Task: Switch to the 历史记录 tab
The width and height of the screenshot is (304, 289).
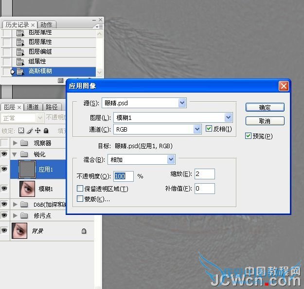Action: point(17,25)
